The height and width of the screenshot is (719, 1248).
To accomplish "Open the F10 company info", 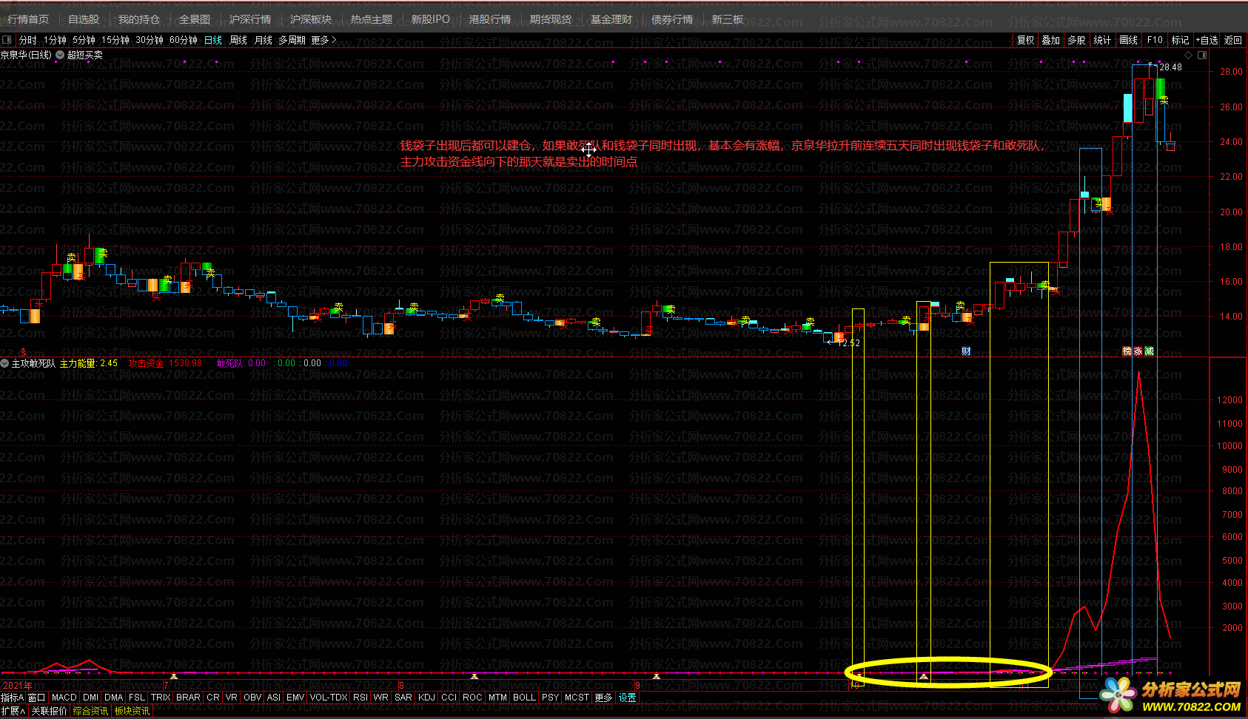I will pyautogui.click(x=1155, y=40).
